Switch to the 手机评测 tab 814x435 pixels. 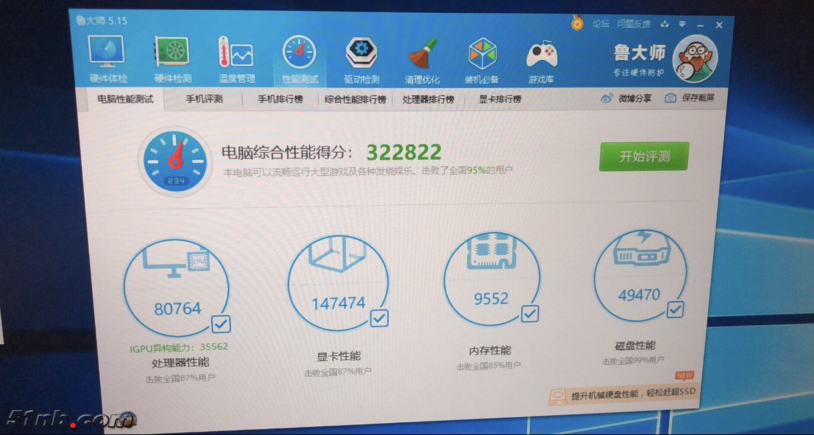202,98
